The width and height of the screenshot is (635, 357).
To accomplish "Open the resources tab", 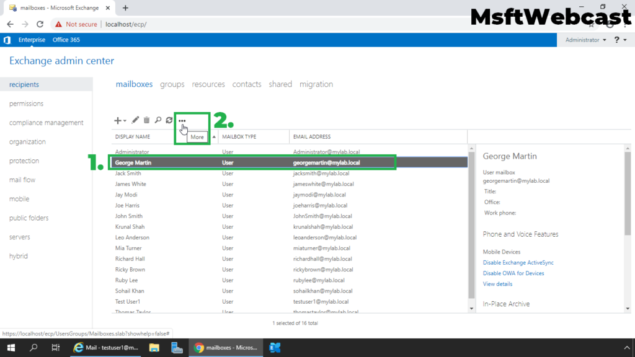I will click(208, 84).
